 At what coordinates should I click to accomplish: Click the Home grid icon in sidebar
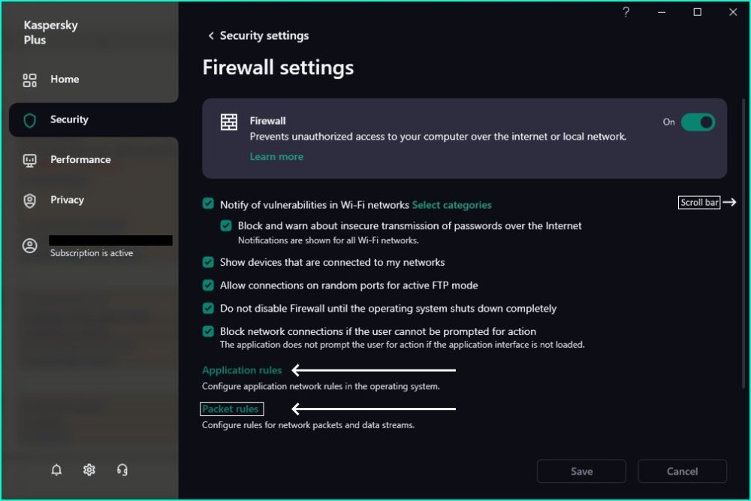pos(30,80)
